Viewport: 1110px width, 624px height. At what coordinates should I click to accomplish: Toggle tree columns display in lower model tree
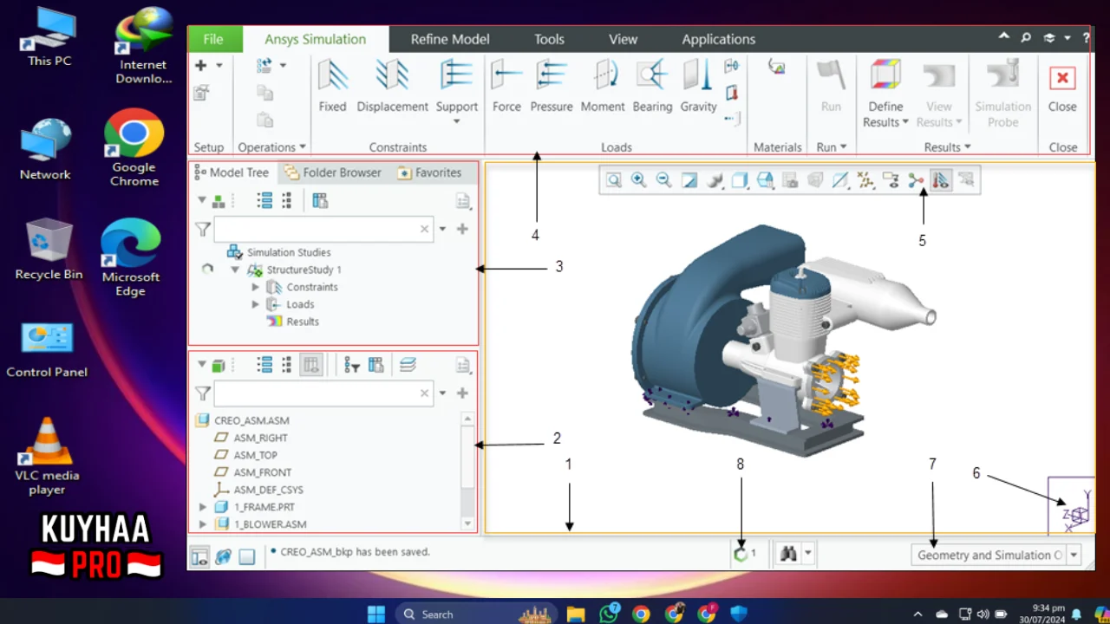pyautogui.click(x=311, y=366)
